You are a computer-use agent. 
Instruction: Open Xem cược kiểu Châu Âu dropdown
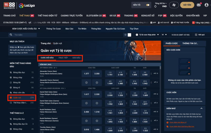[26, 29]
